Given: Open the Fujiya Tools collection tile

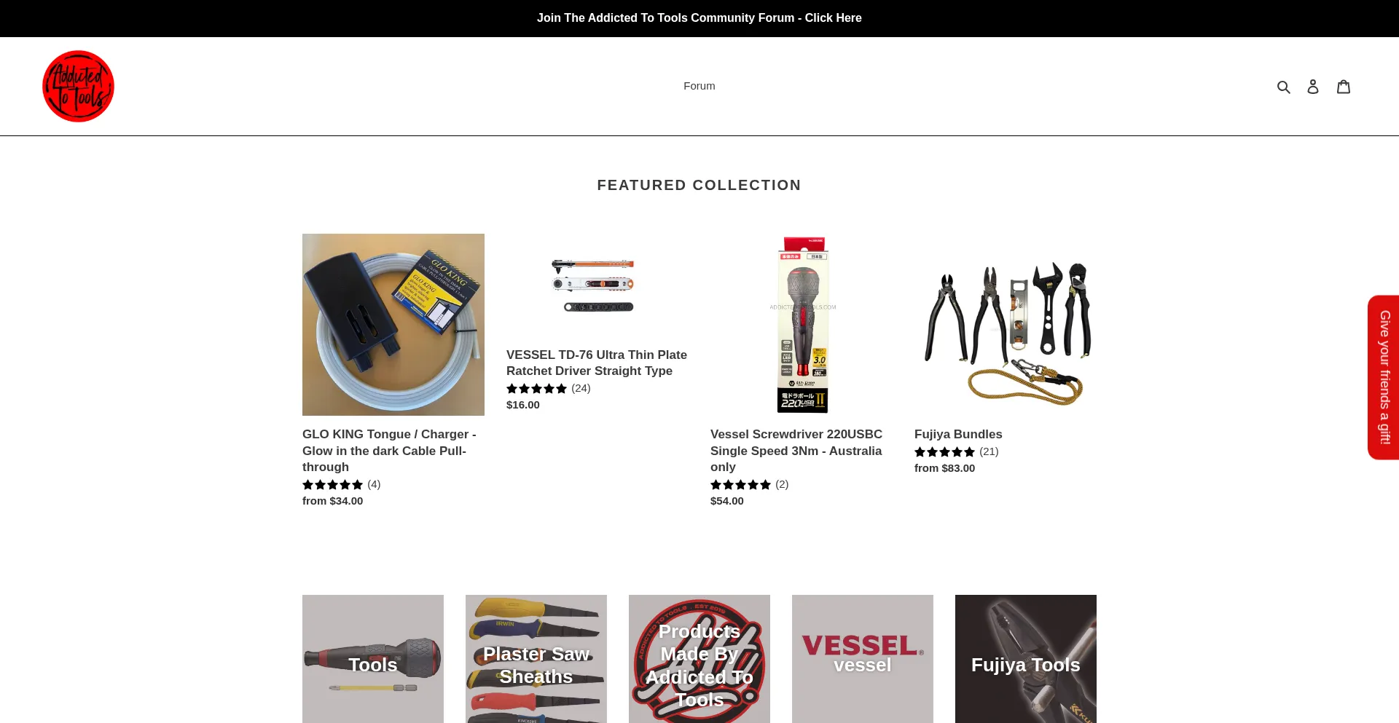Looking at the screenshot, I should 1025,659.
